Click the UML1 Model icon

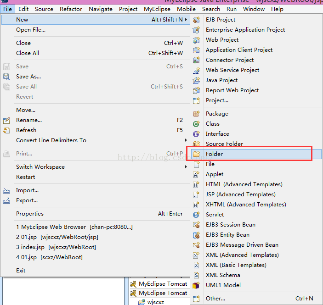(x=196, y=285)
